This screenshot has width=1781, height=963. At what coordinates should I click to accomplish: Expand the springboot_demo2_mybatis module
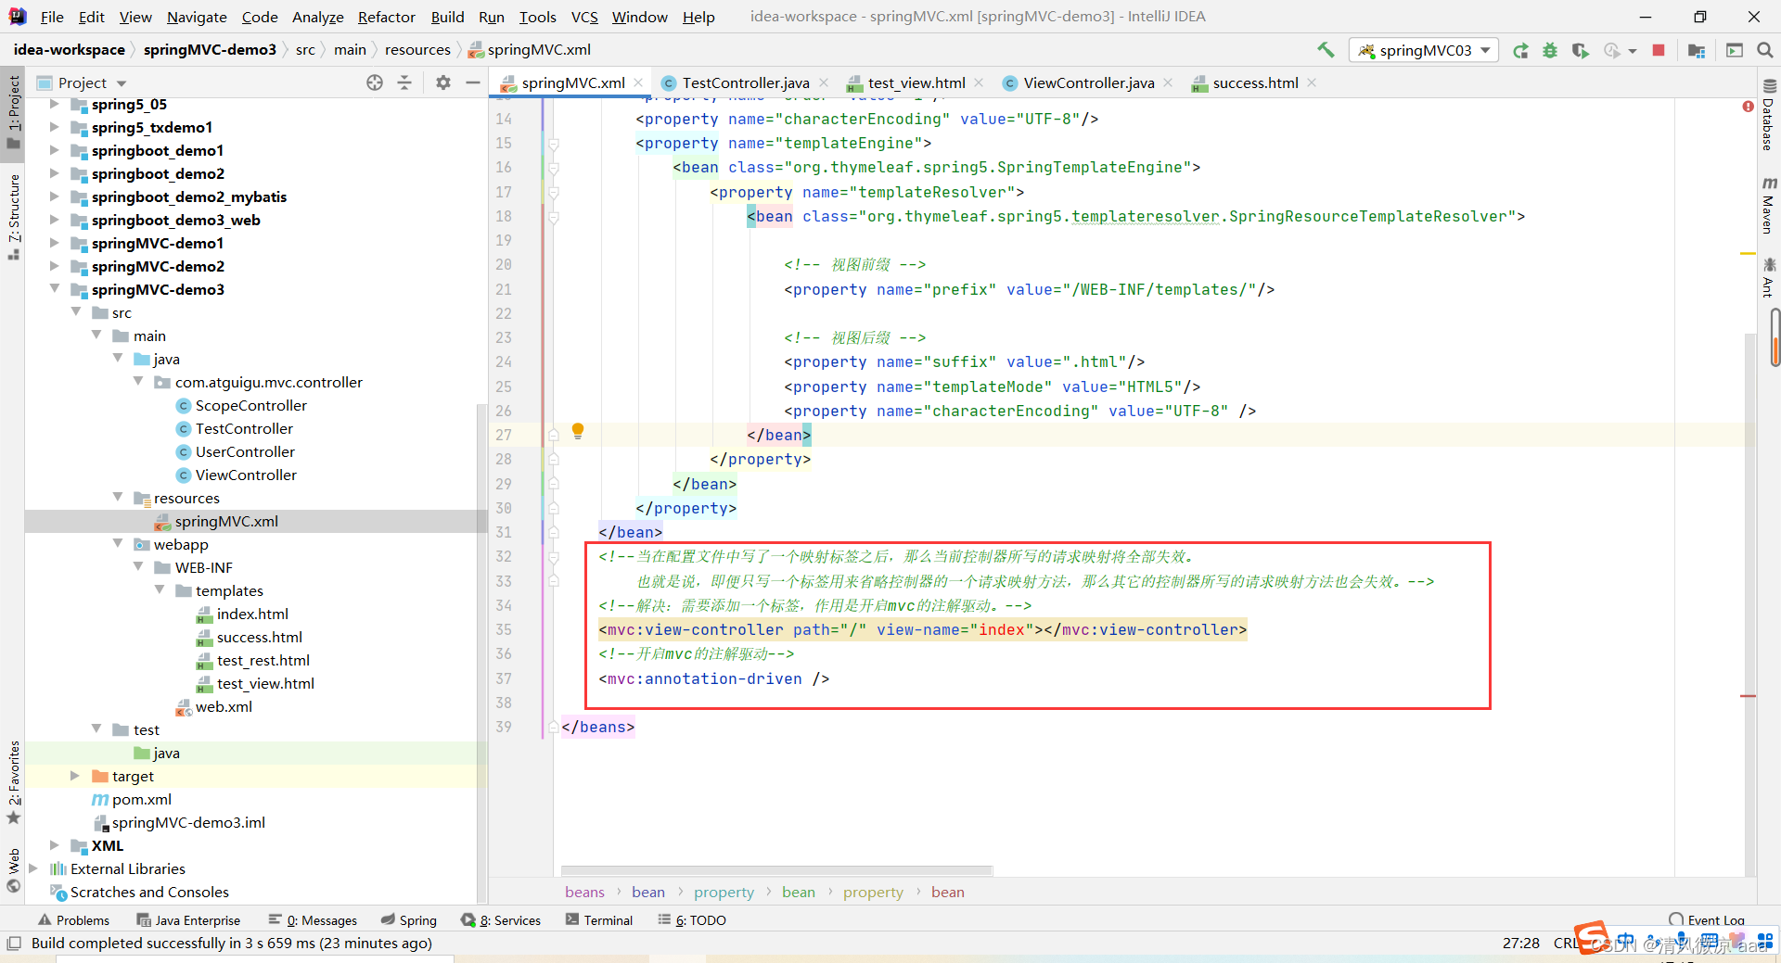pyautogui.click(x=54, y=196)
